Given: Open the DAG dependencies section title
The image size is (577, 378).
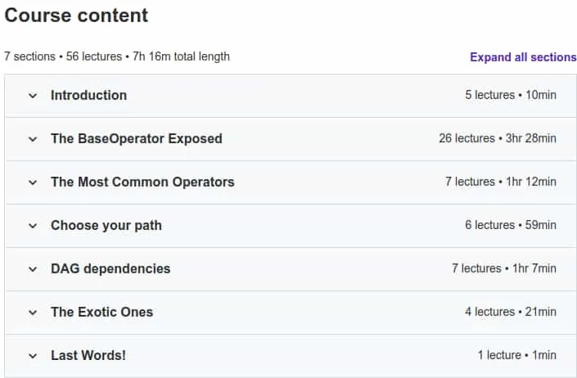Looking at the screenshot, I should point(110,269).
